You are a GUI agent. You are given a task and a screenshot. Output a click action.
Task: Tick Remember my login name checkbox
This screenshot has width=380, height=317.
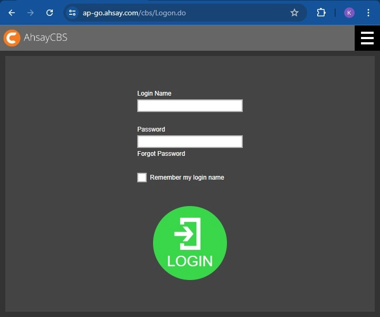[x=142, y=178]
